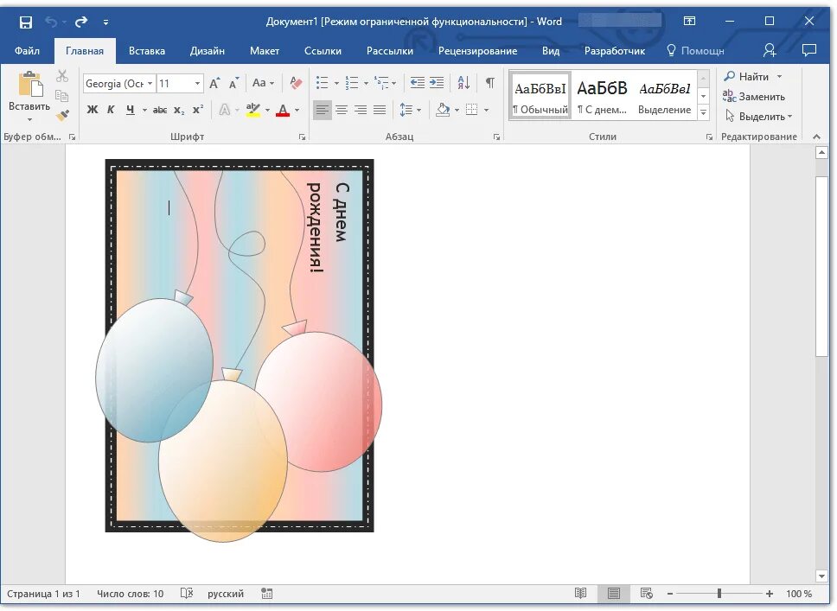Image resolution: width=837 pixels, height=611 pixels.
Task: Open Read Mode view in status bar
Action: [x=581, y=594]
